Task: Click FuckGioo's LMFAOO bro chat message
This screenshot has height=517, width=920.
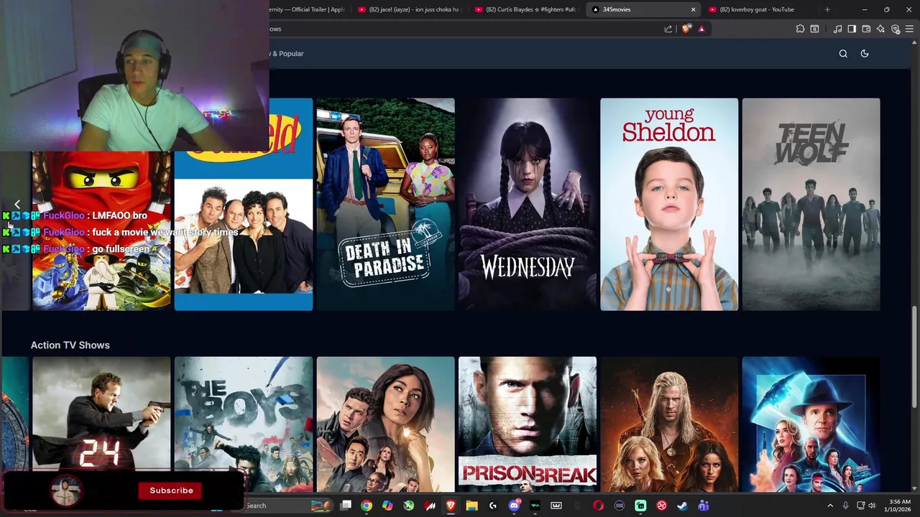Action: [75, 215]
